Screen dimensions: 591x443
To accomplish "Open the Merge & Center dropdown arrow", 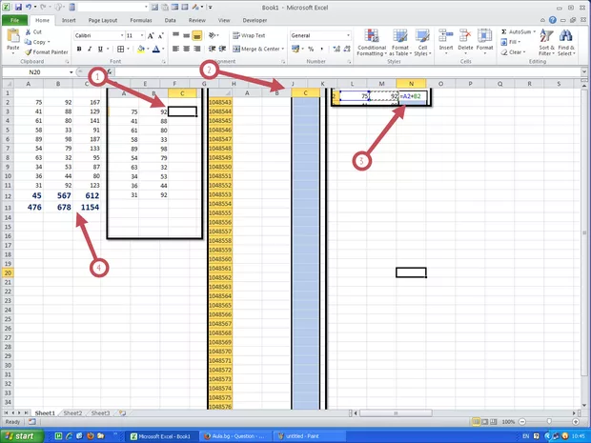I will tap(283, 49).
